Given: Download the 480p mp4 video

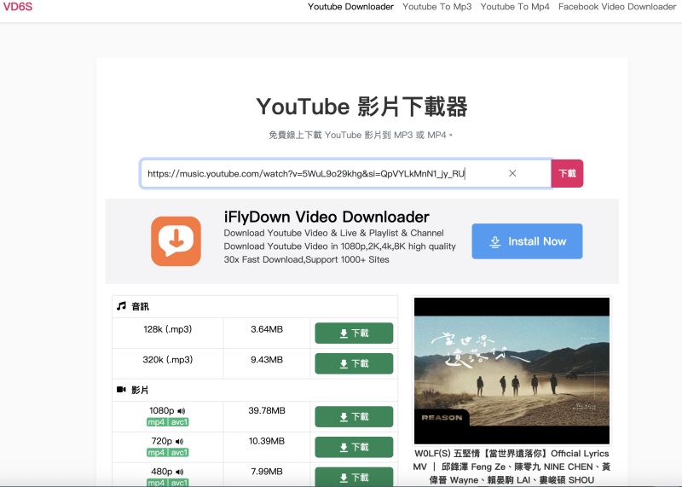Looking at the screenshot, I should click(354, 477).
